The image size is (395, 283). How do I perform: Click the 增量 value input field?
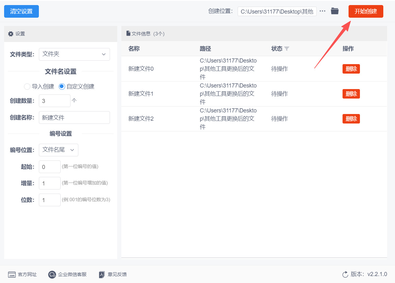pyautogui.click(x=50, y=183)
